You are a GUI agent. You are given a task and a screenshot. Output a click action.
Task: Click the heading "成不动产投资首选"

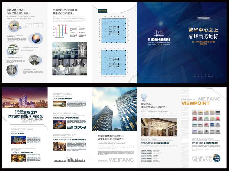pos(62,13)
